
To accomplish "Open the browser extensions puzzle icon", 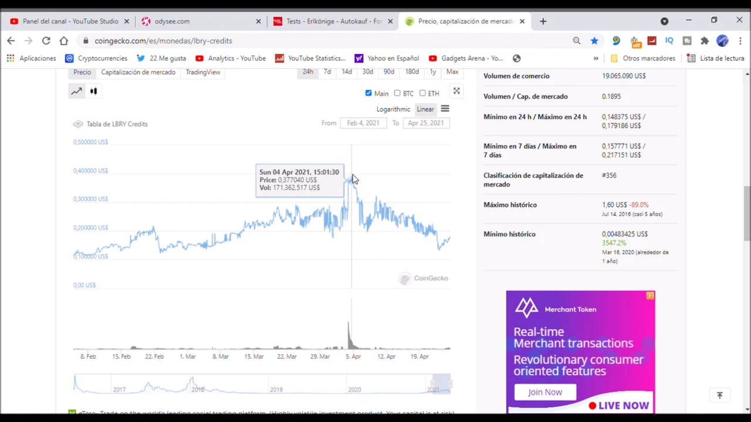I will tap(705, 40).
